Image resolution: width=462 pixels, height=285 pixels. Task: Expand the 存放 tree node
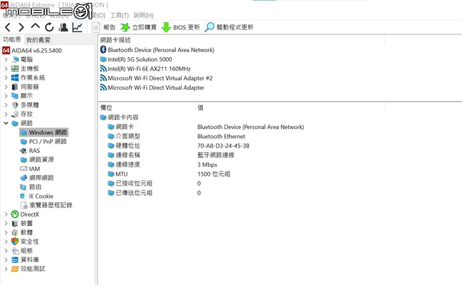click(x=6, y=114)
